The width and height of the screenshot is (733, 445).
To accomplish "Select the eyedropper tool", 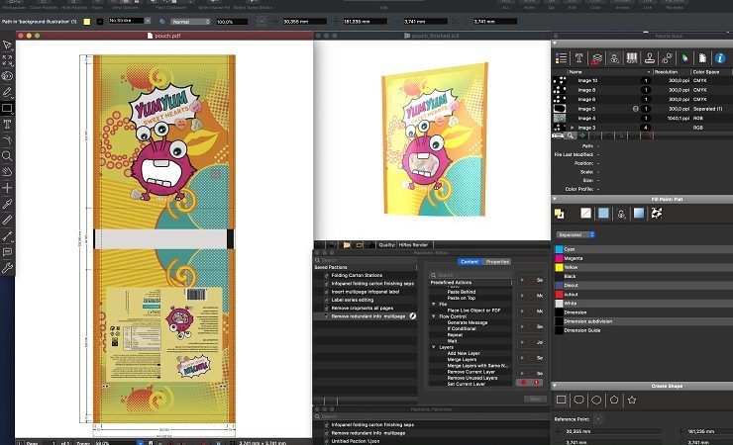I will point(7,204).
